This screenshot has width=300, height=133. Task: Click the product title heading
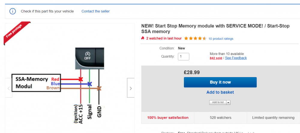[215, 29]
